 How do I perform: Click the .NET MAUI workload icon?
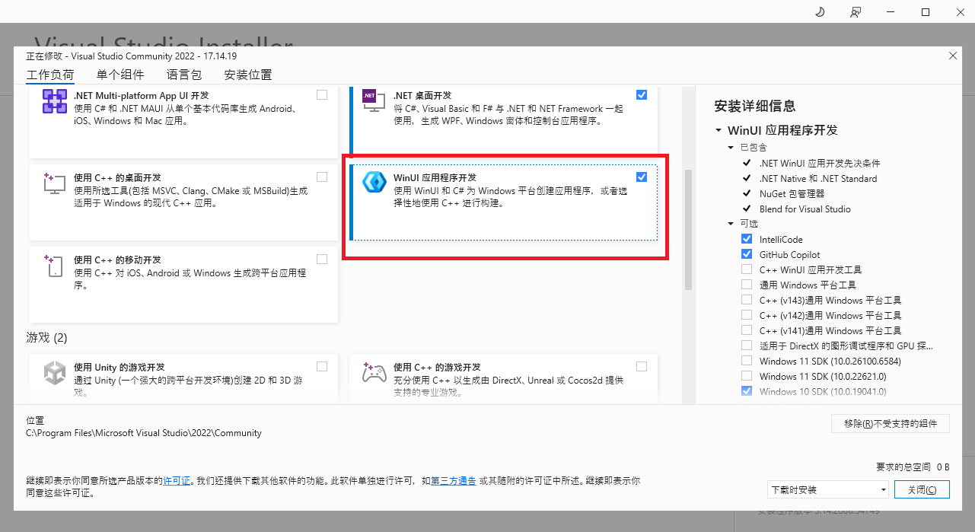click(x=54, y=101)
